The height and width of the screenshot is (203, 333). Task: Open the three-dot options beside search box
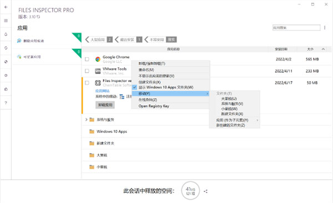(x=325, y=28)
